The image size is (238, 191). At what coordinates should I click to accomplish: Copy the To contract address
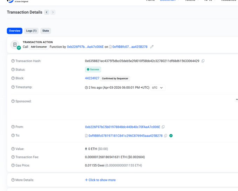tap(166, 136)
